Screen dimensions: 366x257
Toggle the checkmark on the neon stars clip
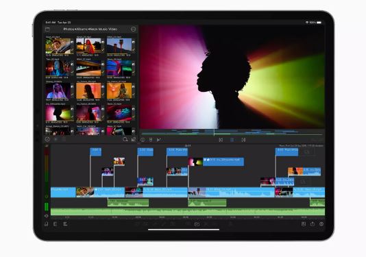134,117
